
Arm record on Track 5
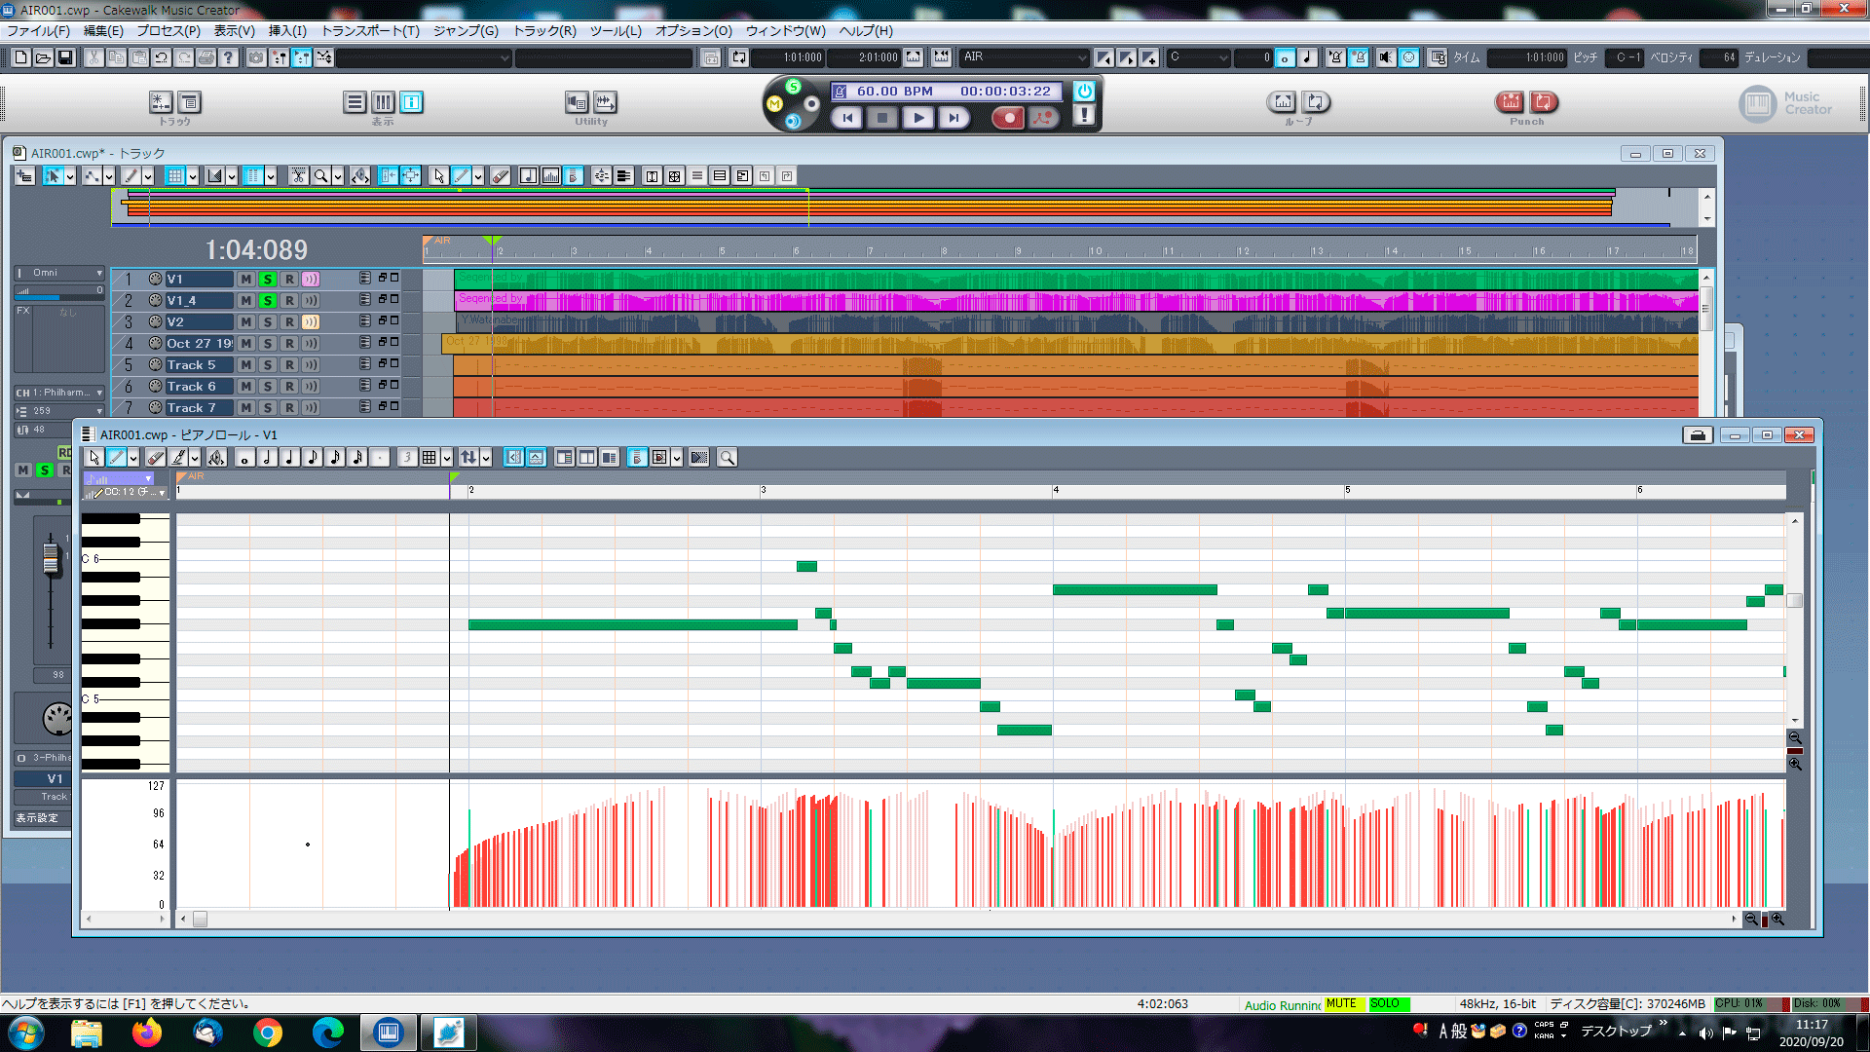(x=289, y=365)
